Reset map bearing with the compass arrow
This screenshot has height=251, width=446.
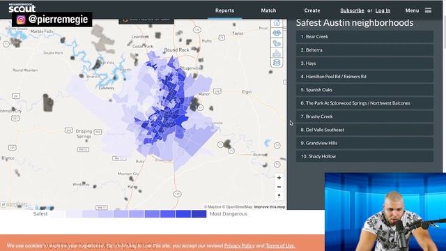[279, 195]
